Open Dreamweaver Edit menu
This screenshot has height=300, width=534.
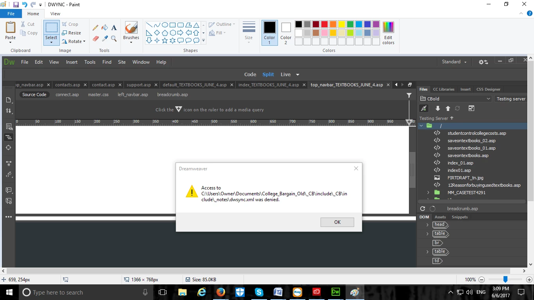click(x=39, y=62)
